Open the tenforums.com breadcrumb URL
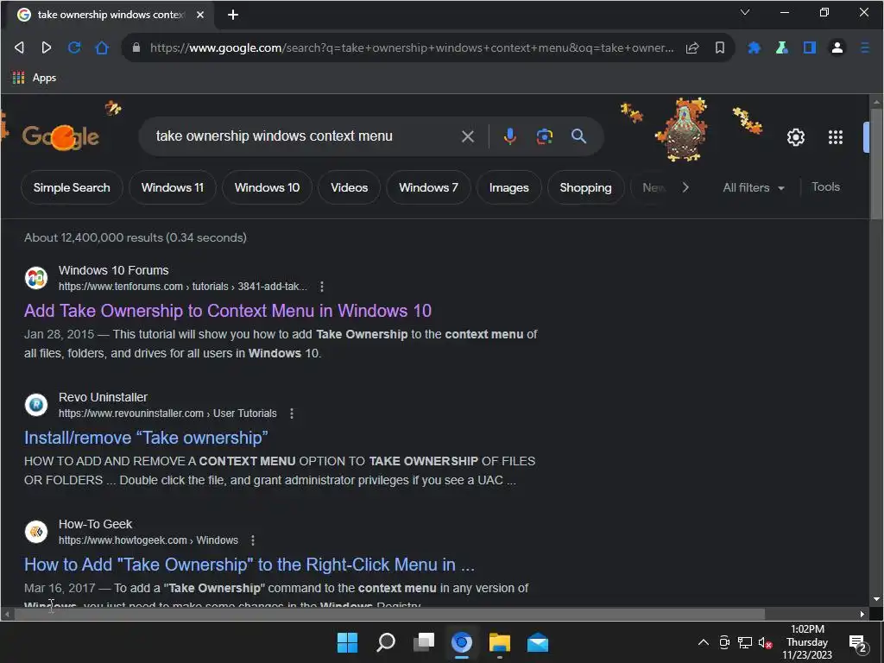Viewport: 884px width, 663px height. (183, 287)
